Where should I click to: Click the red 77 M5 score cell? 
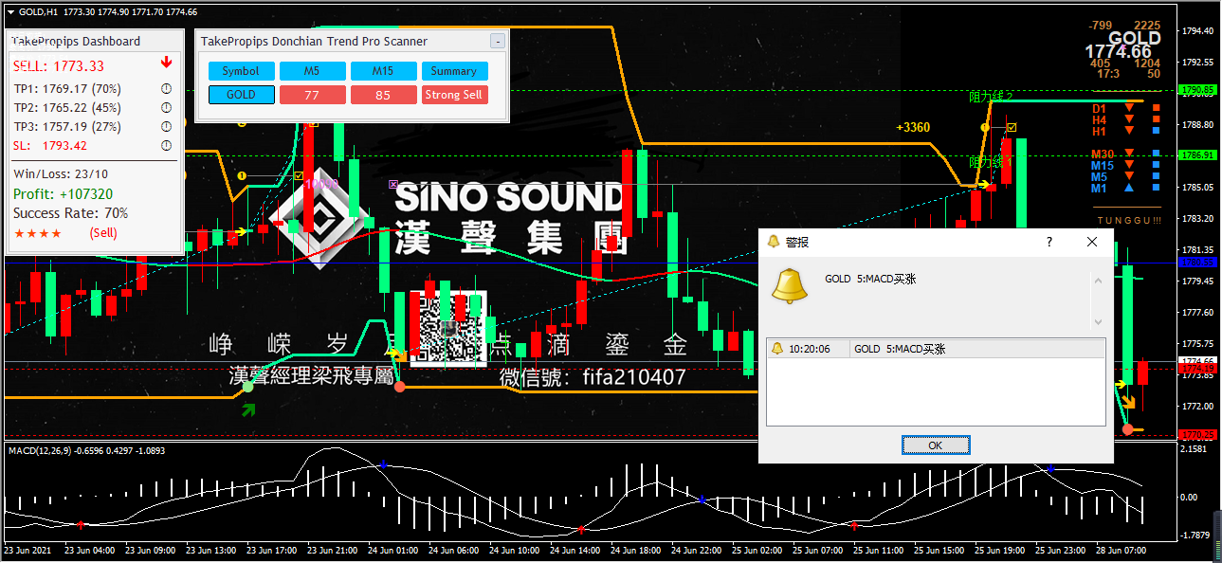coord(312,95)
